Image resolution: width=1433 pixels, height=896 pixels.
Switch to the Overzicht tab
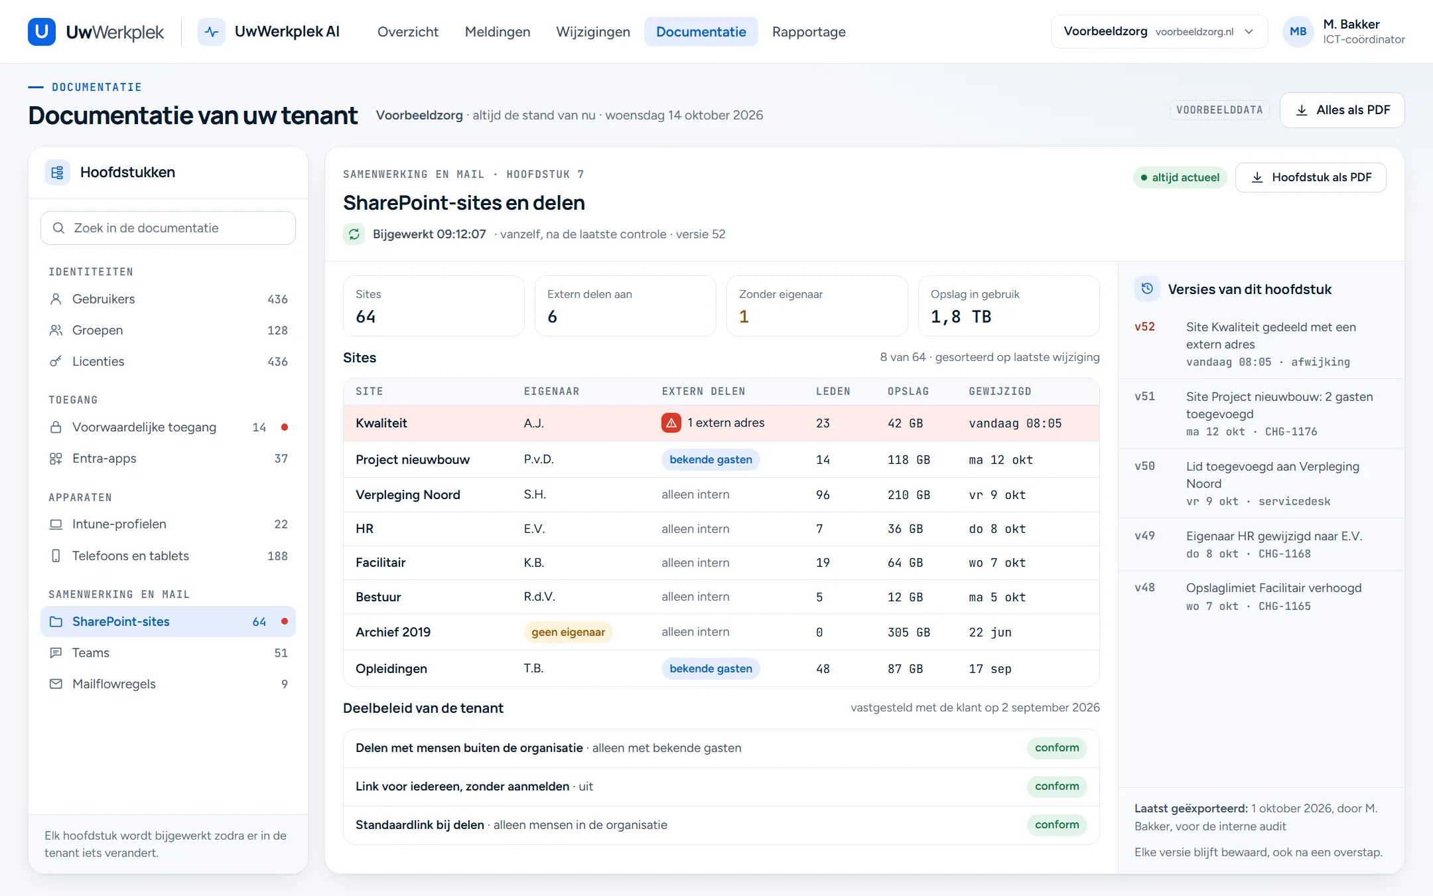(407, 31)
